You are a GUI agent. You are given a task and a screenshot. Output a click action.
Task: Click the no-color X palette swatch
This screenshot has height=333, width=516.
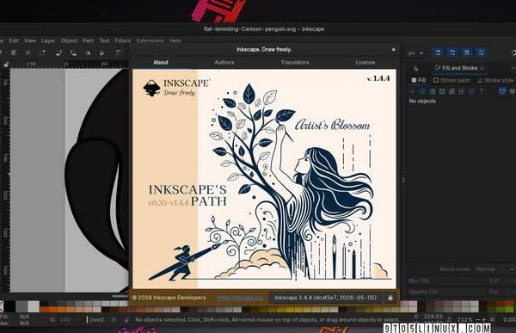coord(2,306)
